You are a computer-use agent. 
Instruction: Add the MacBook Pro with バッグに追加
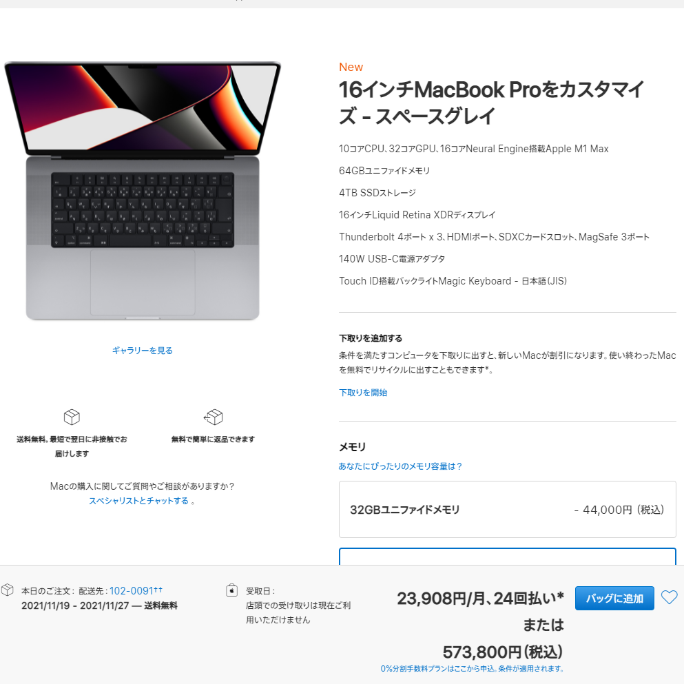(614, 598)
